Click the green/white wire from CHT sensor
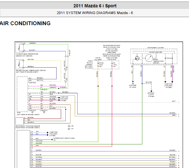This screenshot has height=168, width=189. coord(46,44)
